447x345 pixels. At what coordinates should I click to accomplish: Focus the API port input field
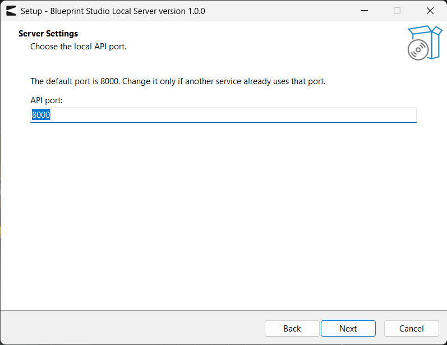(x=223, y=115)
